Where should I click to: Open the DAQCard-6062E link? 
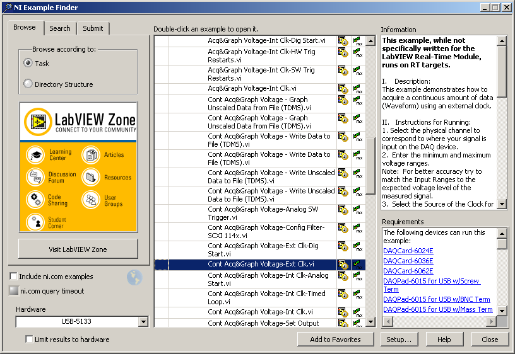coord(408,271)
